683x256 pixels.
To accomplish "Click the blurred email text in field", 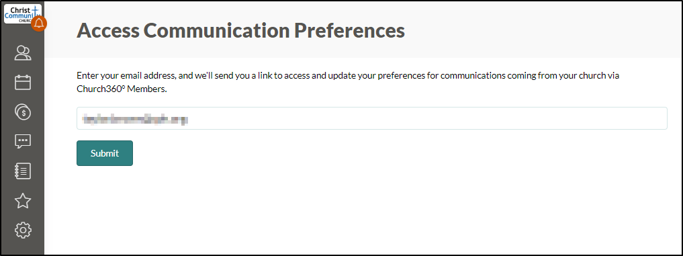I will click(x=135, y=119).
